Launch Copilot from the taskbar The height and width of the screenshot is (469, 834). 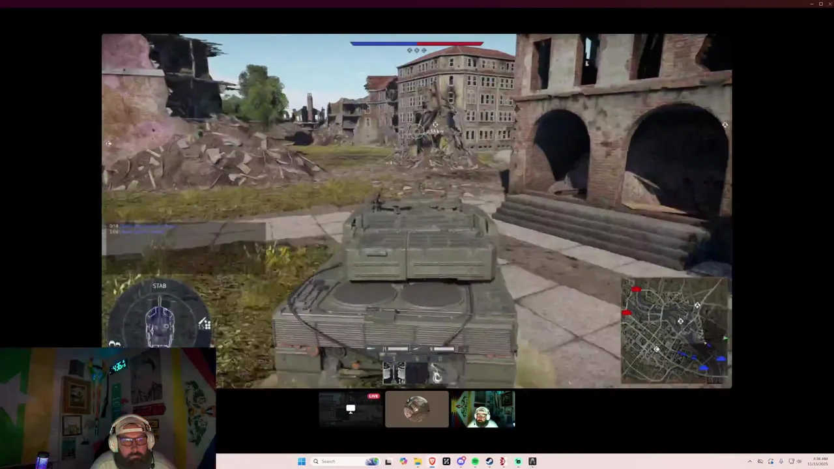(403, 461)
